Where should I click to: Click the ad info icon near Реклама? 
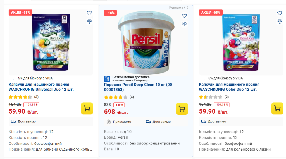tap(186, 8)
